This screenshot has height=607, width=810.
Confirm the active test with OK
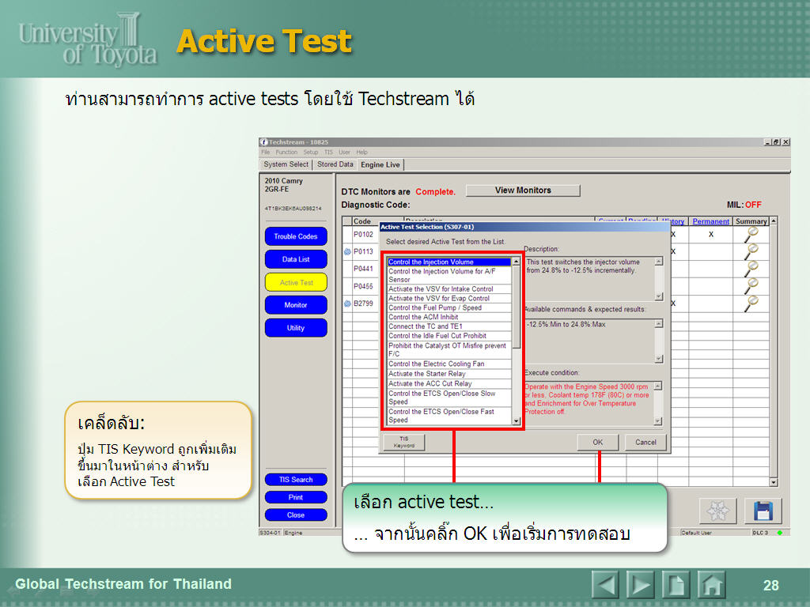[598, 443]
